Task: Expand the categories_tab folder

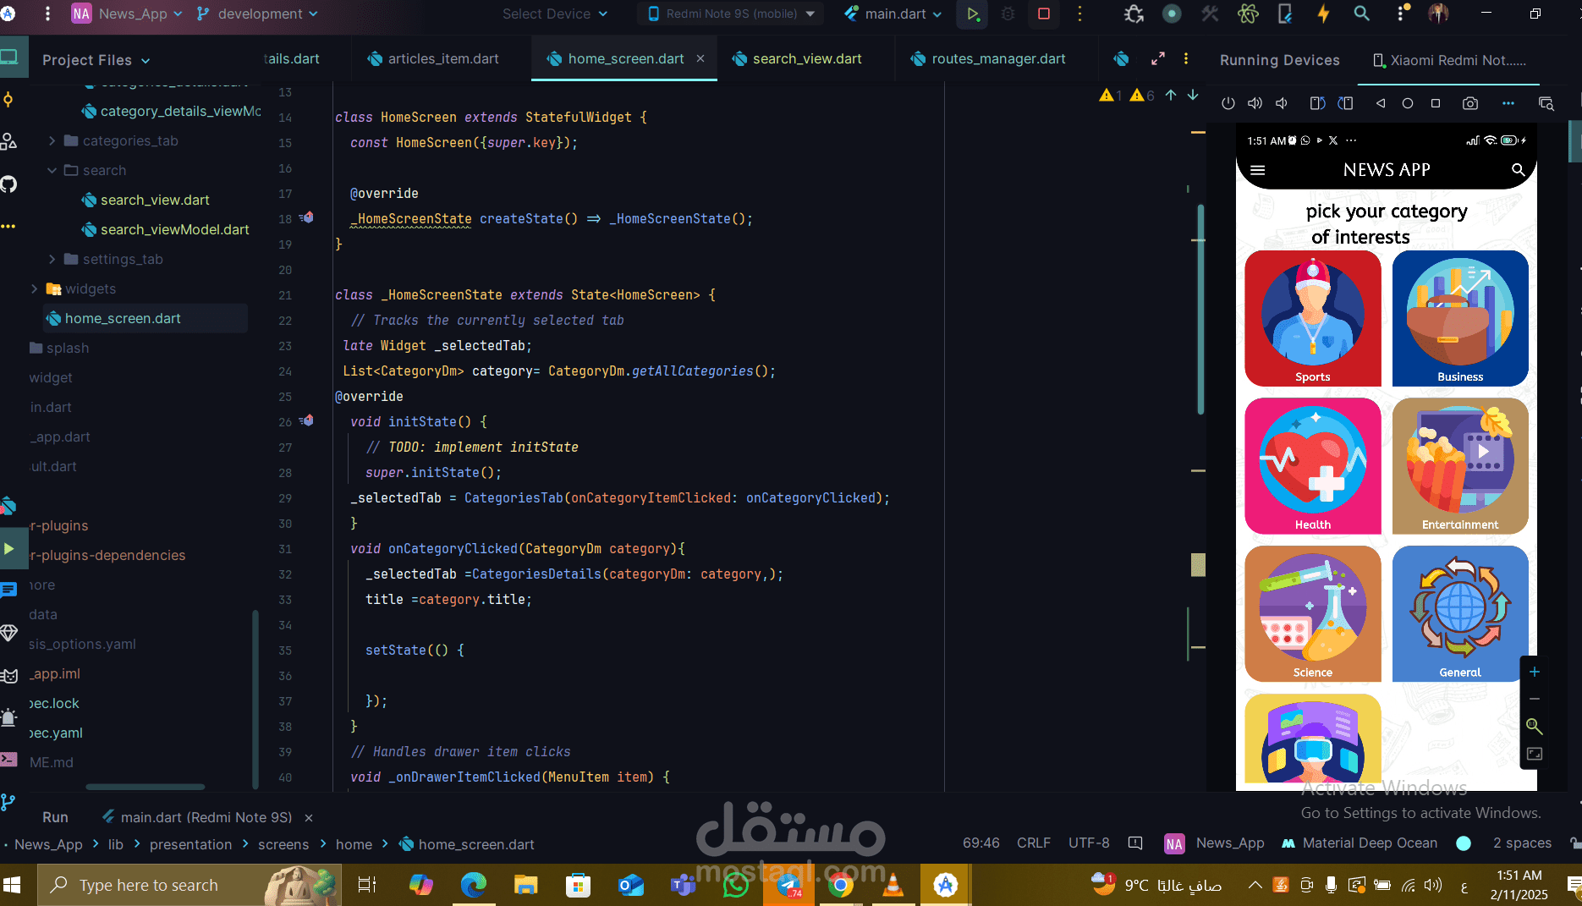Action: point(52,140)
